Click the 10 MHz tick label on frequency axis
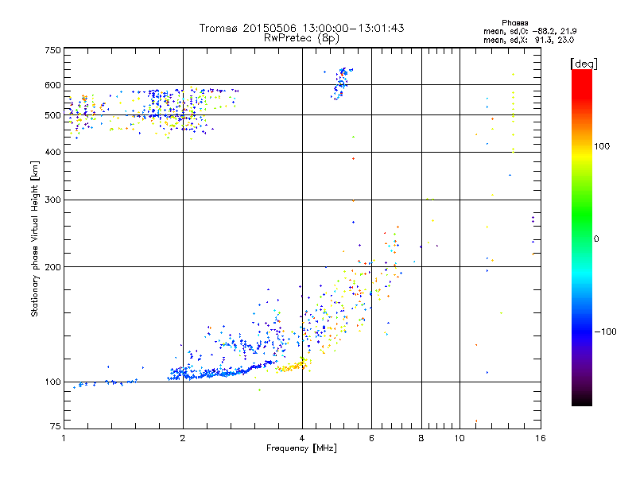The image size is (636, 477). pyautogui.click(x=460, y=438)
